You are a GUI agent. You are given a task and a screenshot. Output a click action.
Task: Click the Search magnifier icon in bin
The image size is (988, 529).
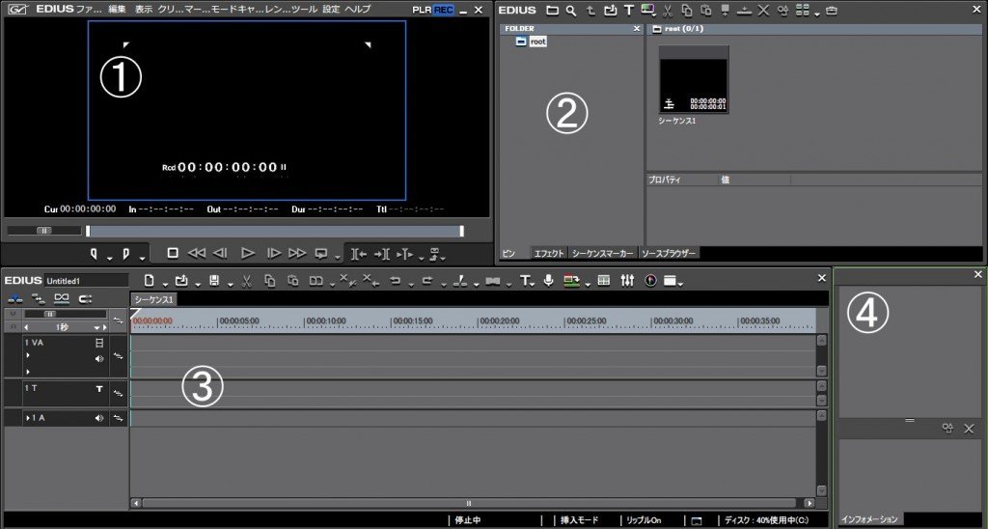[x=571, y=11]
